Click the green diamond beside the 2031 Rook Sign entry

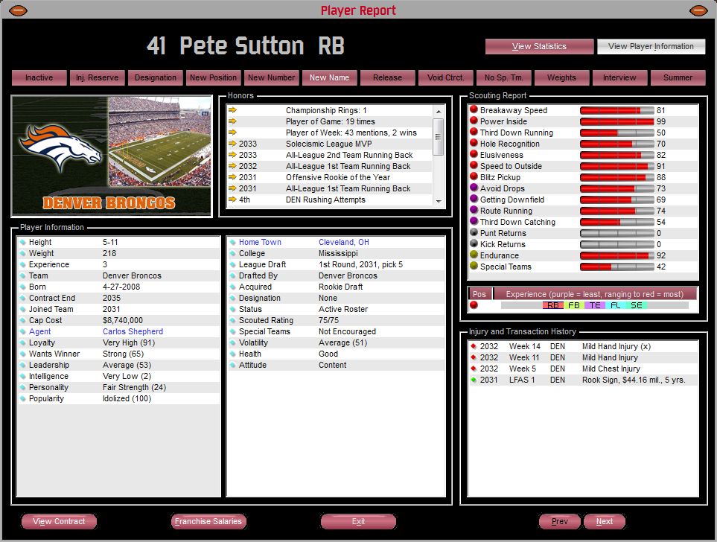click(x=473, y=380)
